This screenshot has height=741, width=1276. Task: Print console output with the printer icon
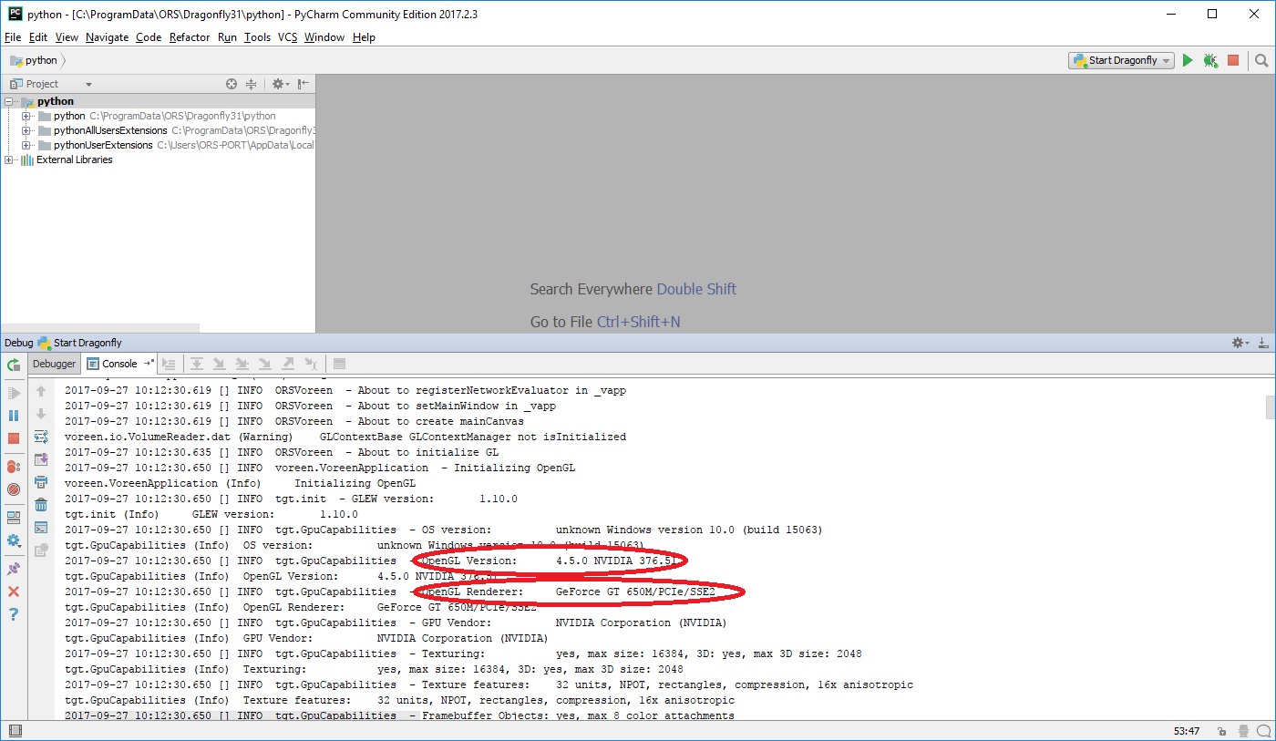(40, 482)
